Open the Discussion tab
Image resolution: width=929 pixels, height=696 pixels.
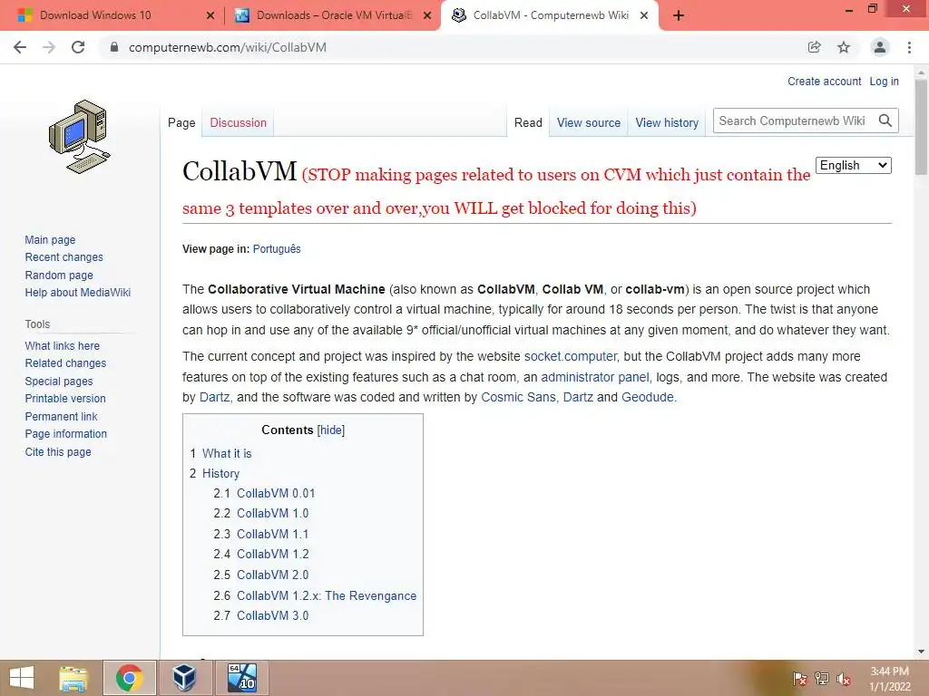[239, 122]
